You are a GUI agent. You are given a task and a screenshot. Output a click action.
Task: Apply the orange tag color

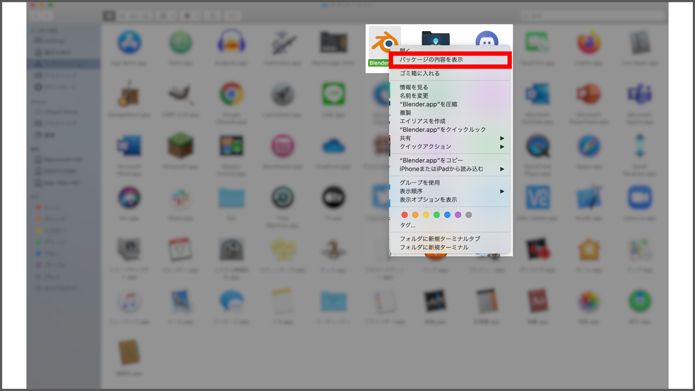[x=415, y=215]
